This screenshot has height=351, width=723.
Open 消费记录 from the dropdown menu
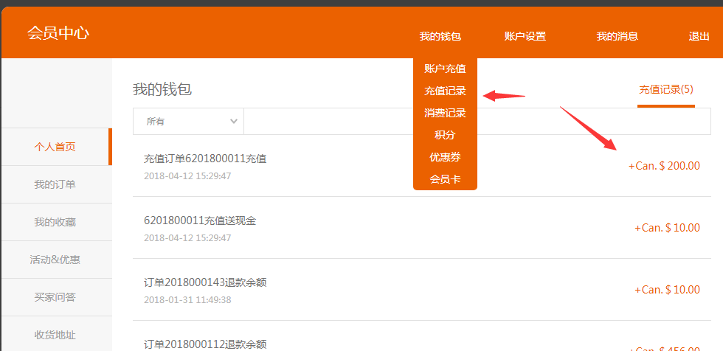(x=445, y=114)
